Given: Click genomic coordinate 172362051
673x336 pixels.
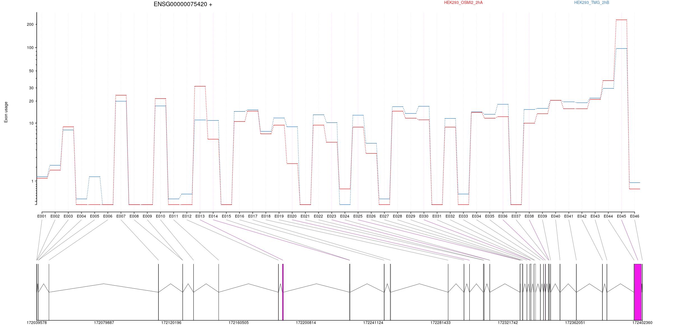Looking at the screenshot, I should click(575, 323).
